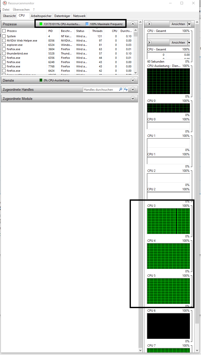Check the explorer.exe process checkbox
The width and height of the screenshot is (201, 355).
pos(4,45)
